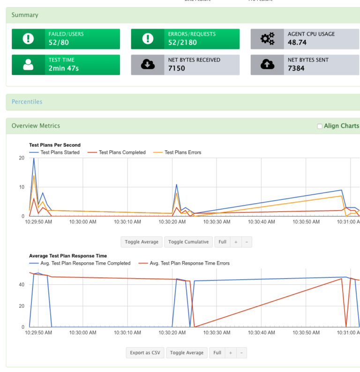Click the 7150 bytes received value
Screen dimensions: 360x372
click(177, 68)
